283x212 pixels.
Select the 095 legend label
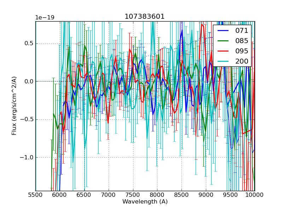point(242,51)
